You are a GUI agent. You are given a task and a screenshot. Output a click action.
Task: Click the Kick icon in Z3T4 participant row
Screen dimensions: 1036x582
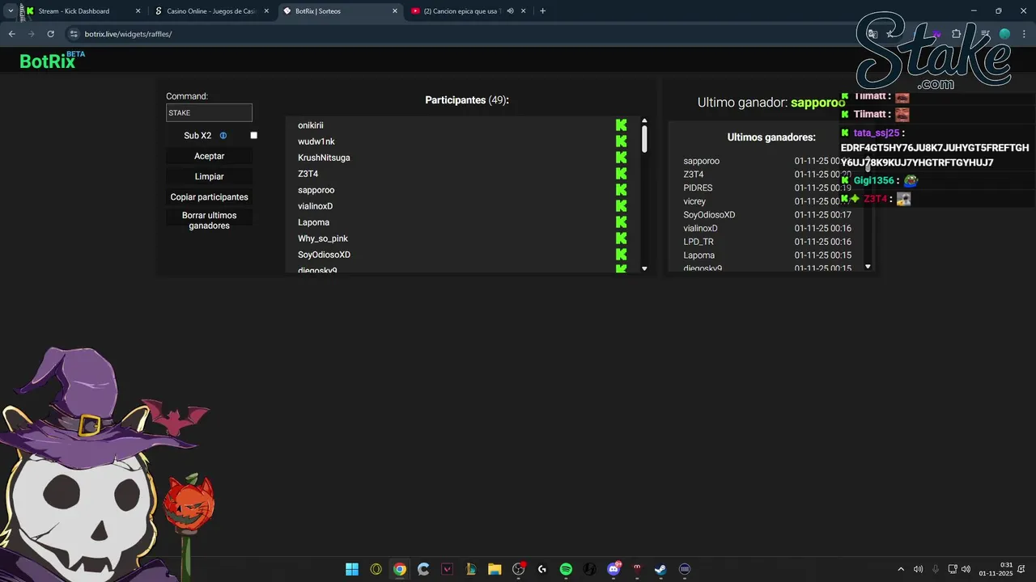pyautogui.click(x=621, y=174)
